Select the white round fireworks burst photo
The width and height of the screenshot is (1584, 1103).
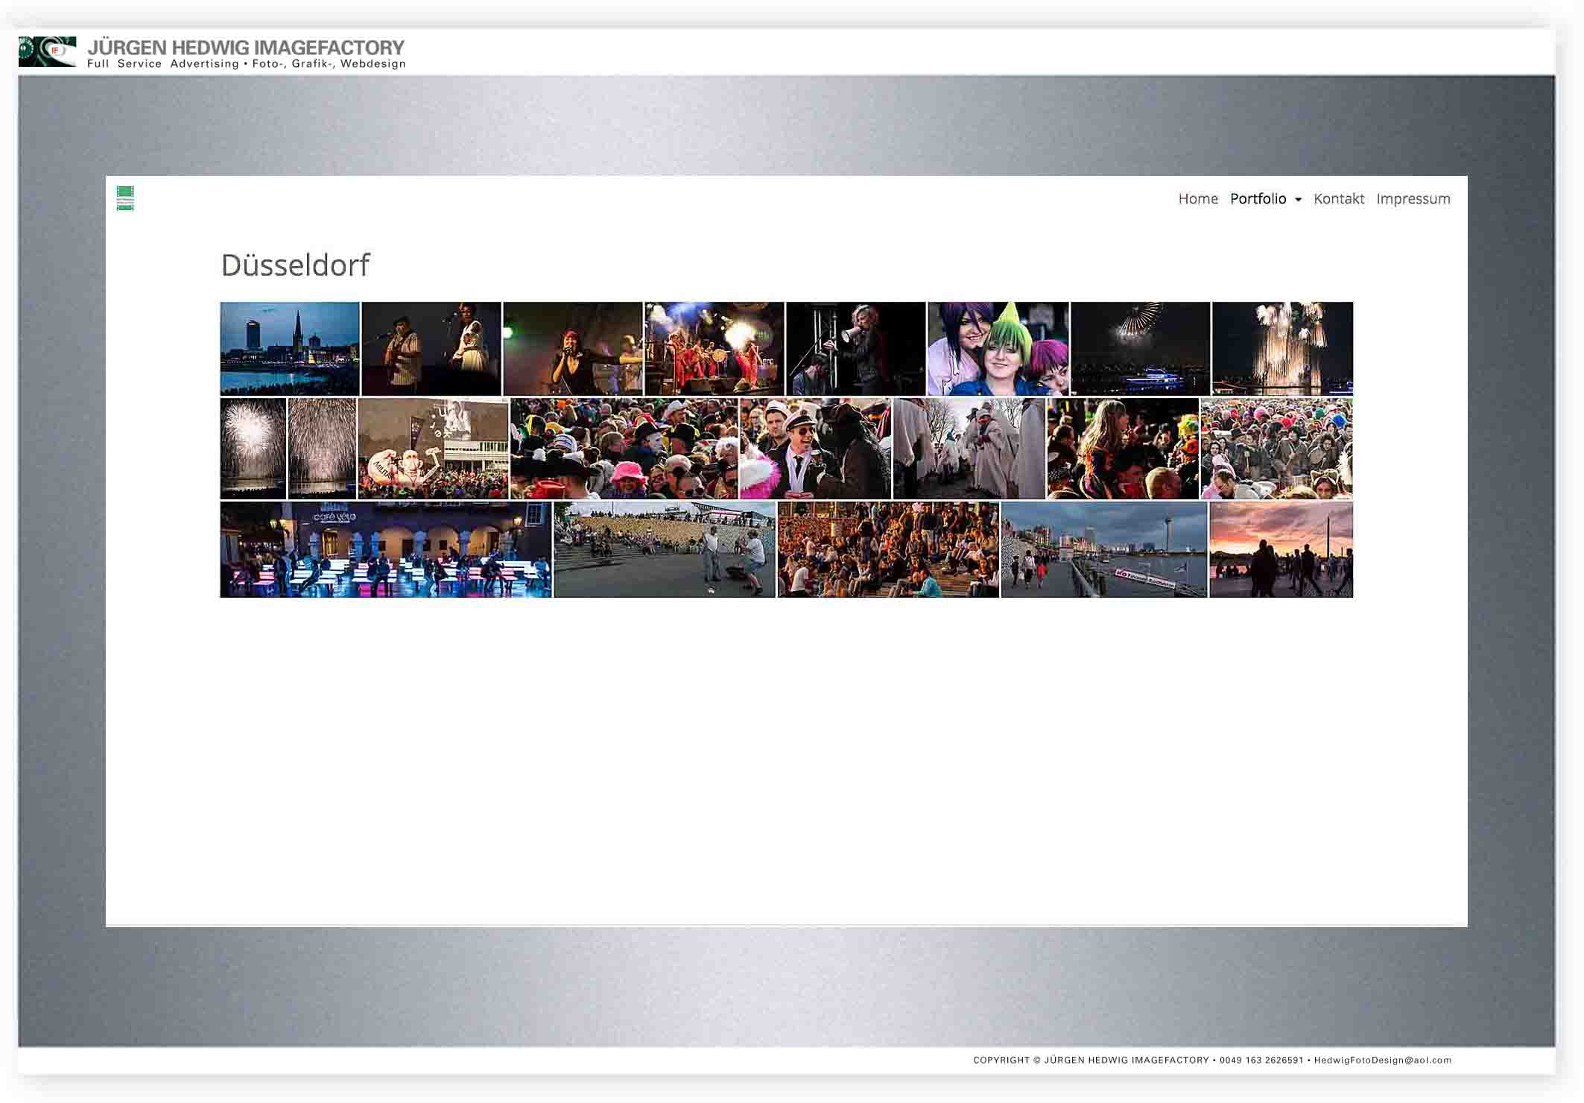pos(253,448)
